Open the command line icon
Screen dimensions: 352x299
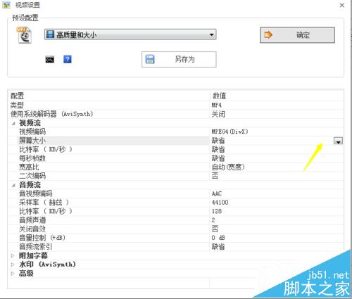[49, 60]
